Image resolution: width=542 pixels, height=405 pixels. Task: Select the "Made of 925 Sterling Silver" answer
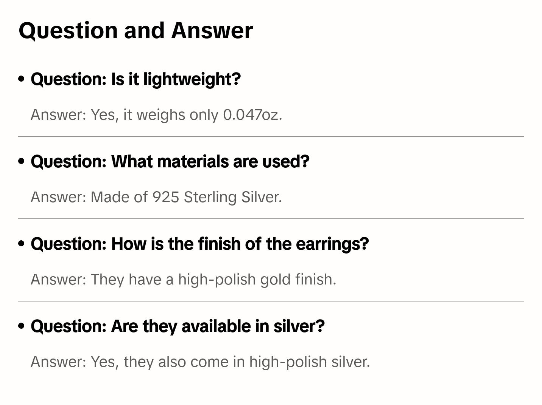click(x=156, y=197)
